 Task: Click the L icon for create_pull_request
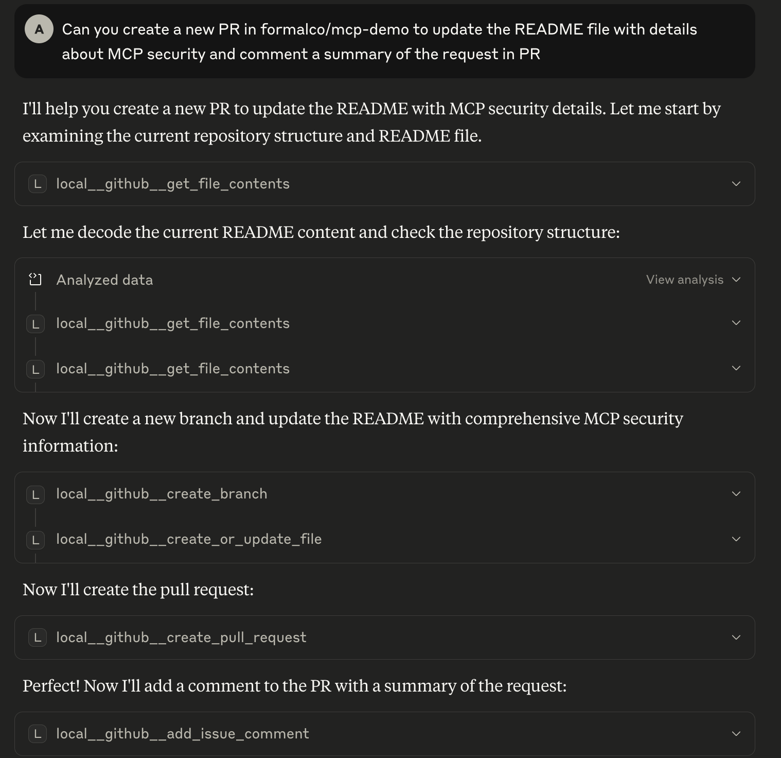pyautogui.click(x=37, y=637)
